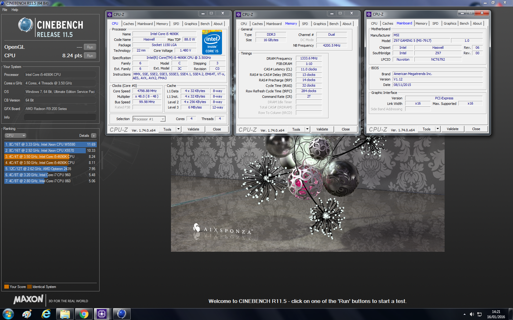The width and height of the screenshot is (513, 320).
Task: Open Processor #1 selection dropdown
Action: [x=149, y=119]
